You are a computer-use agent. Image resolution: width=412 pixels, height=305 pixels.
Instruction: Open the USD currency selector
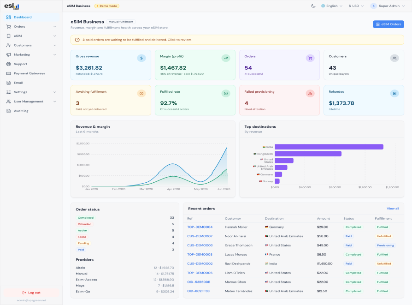356,6
